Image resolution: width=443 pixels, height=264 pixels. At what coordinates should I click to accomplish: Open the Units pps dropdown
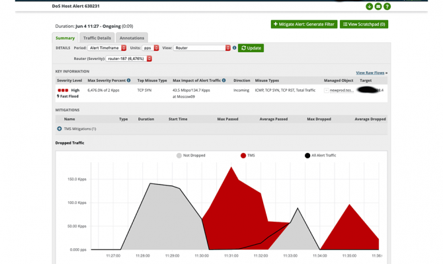coord(150,48)
